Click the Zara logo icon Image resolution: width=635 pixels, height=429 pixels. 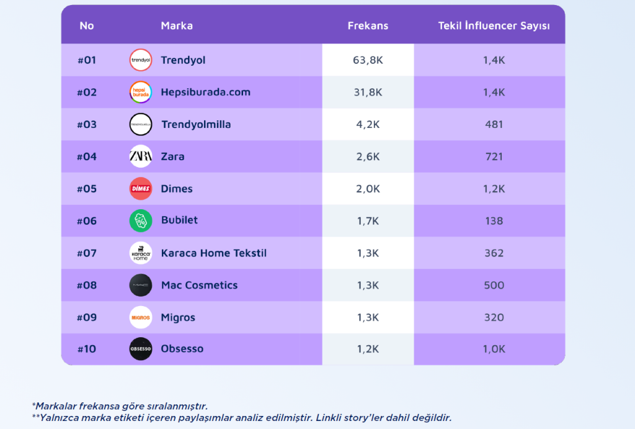click(141, 156)
